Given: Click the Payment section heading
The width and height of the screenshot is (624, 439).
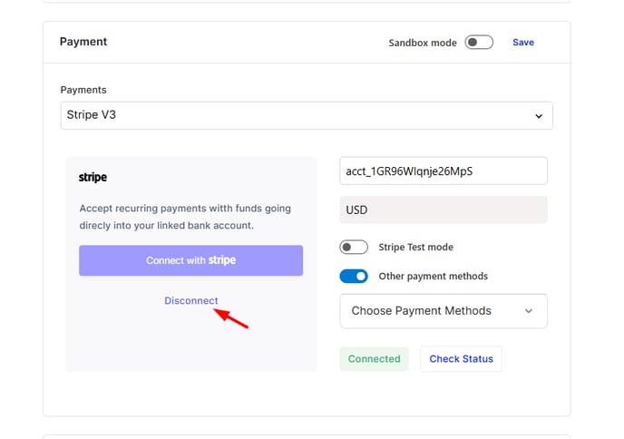Looking at the screenshot, I should (x=83, y=42).
